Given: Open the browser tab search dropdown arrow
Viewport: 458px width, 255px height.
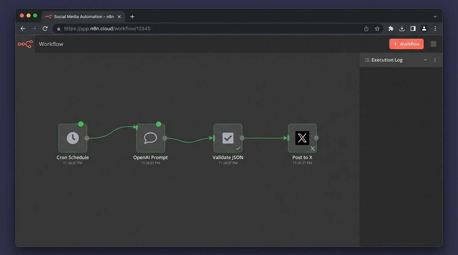Looking at the screenshot, I should [x=435, y=16].
